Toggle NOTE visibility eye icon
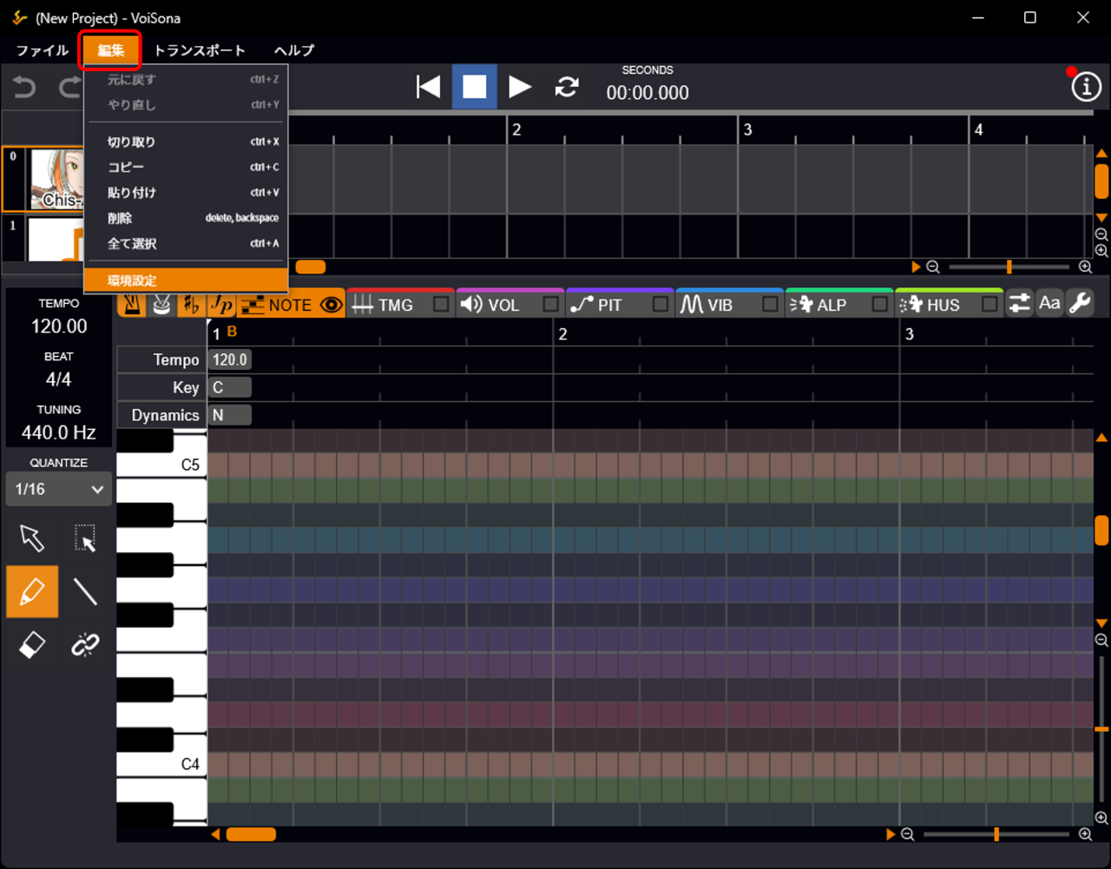Image resolution: width=1111 pixels, height=869 pixels. [x=331, y=305]
